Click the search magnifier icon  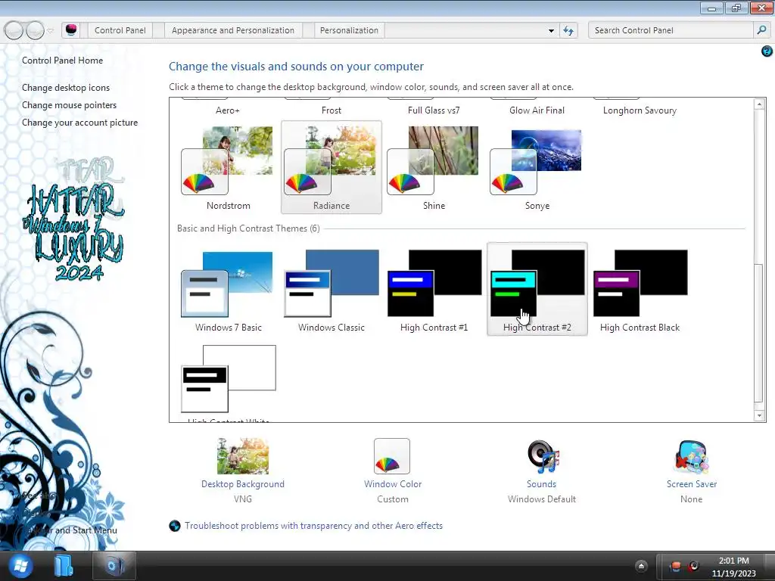click(x=761, y=30)
